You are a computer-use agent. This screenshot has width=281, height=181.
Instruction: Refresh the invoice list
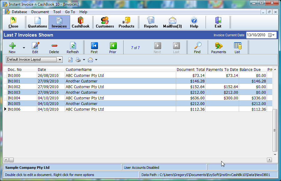coord(73,48)
